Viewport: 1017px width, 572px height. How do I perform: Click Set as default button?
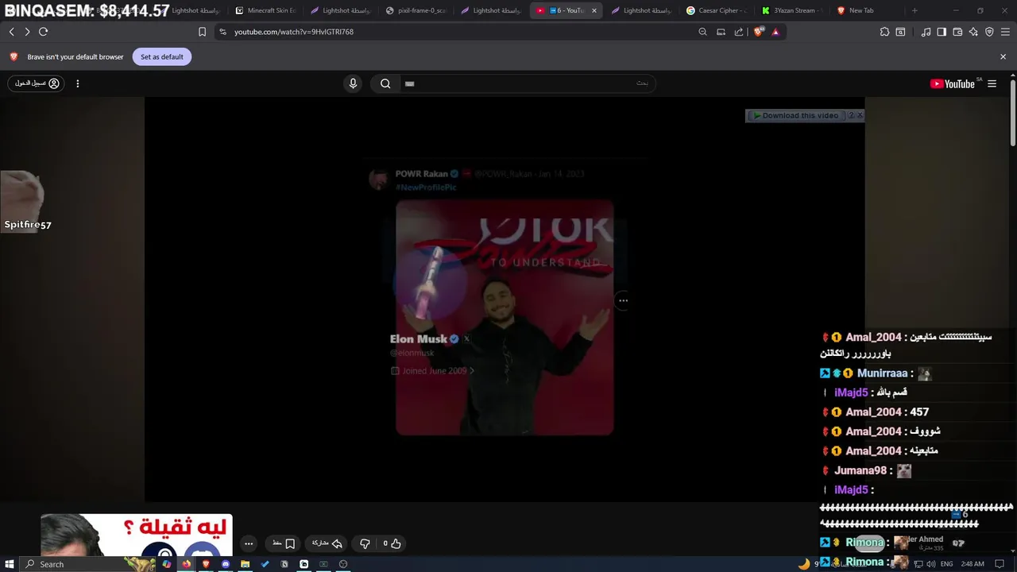tap(162, 56)
